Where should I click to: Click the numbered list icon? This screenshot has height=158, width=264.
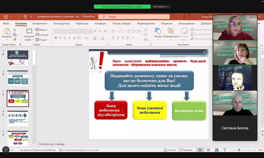121,31
